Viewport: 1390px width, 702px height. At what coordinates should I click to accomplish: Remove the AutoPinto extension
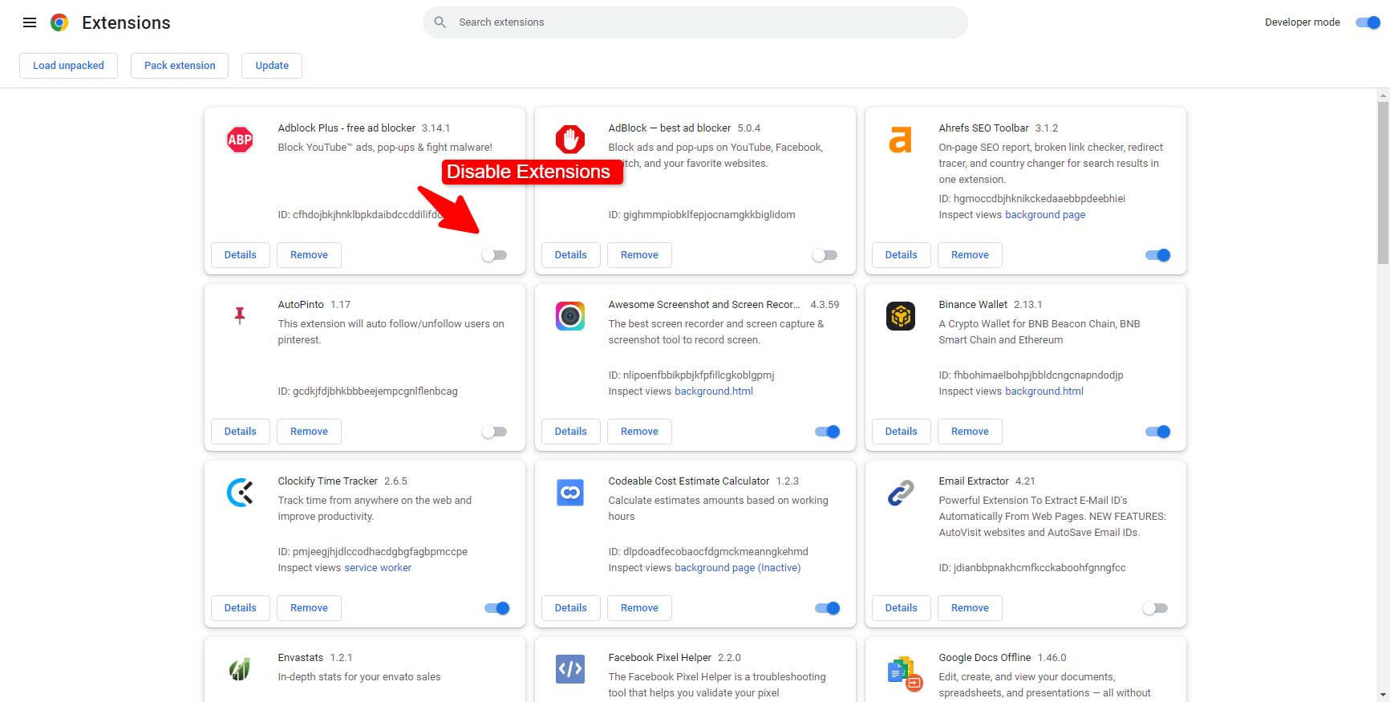coord(309,432)
